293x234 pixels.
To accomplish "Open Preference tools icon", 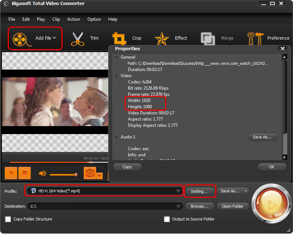I will [x=255, y=39].
